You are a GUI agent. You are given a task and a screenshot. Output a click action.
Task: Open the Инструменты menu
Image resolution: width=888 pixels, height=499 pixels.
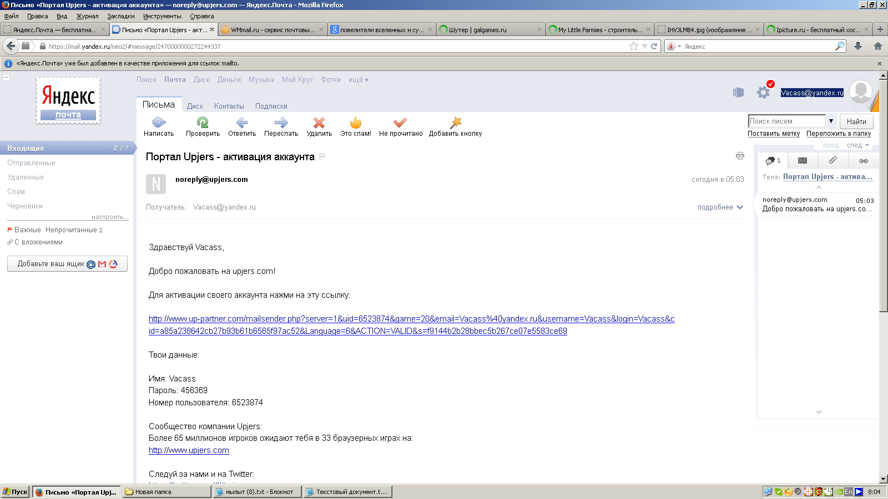pyautogui.click(x=162, y=16)
